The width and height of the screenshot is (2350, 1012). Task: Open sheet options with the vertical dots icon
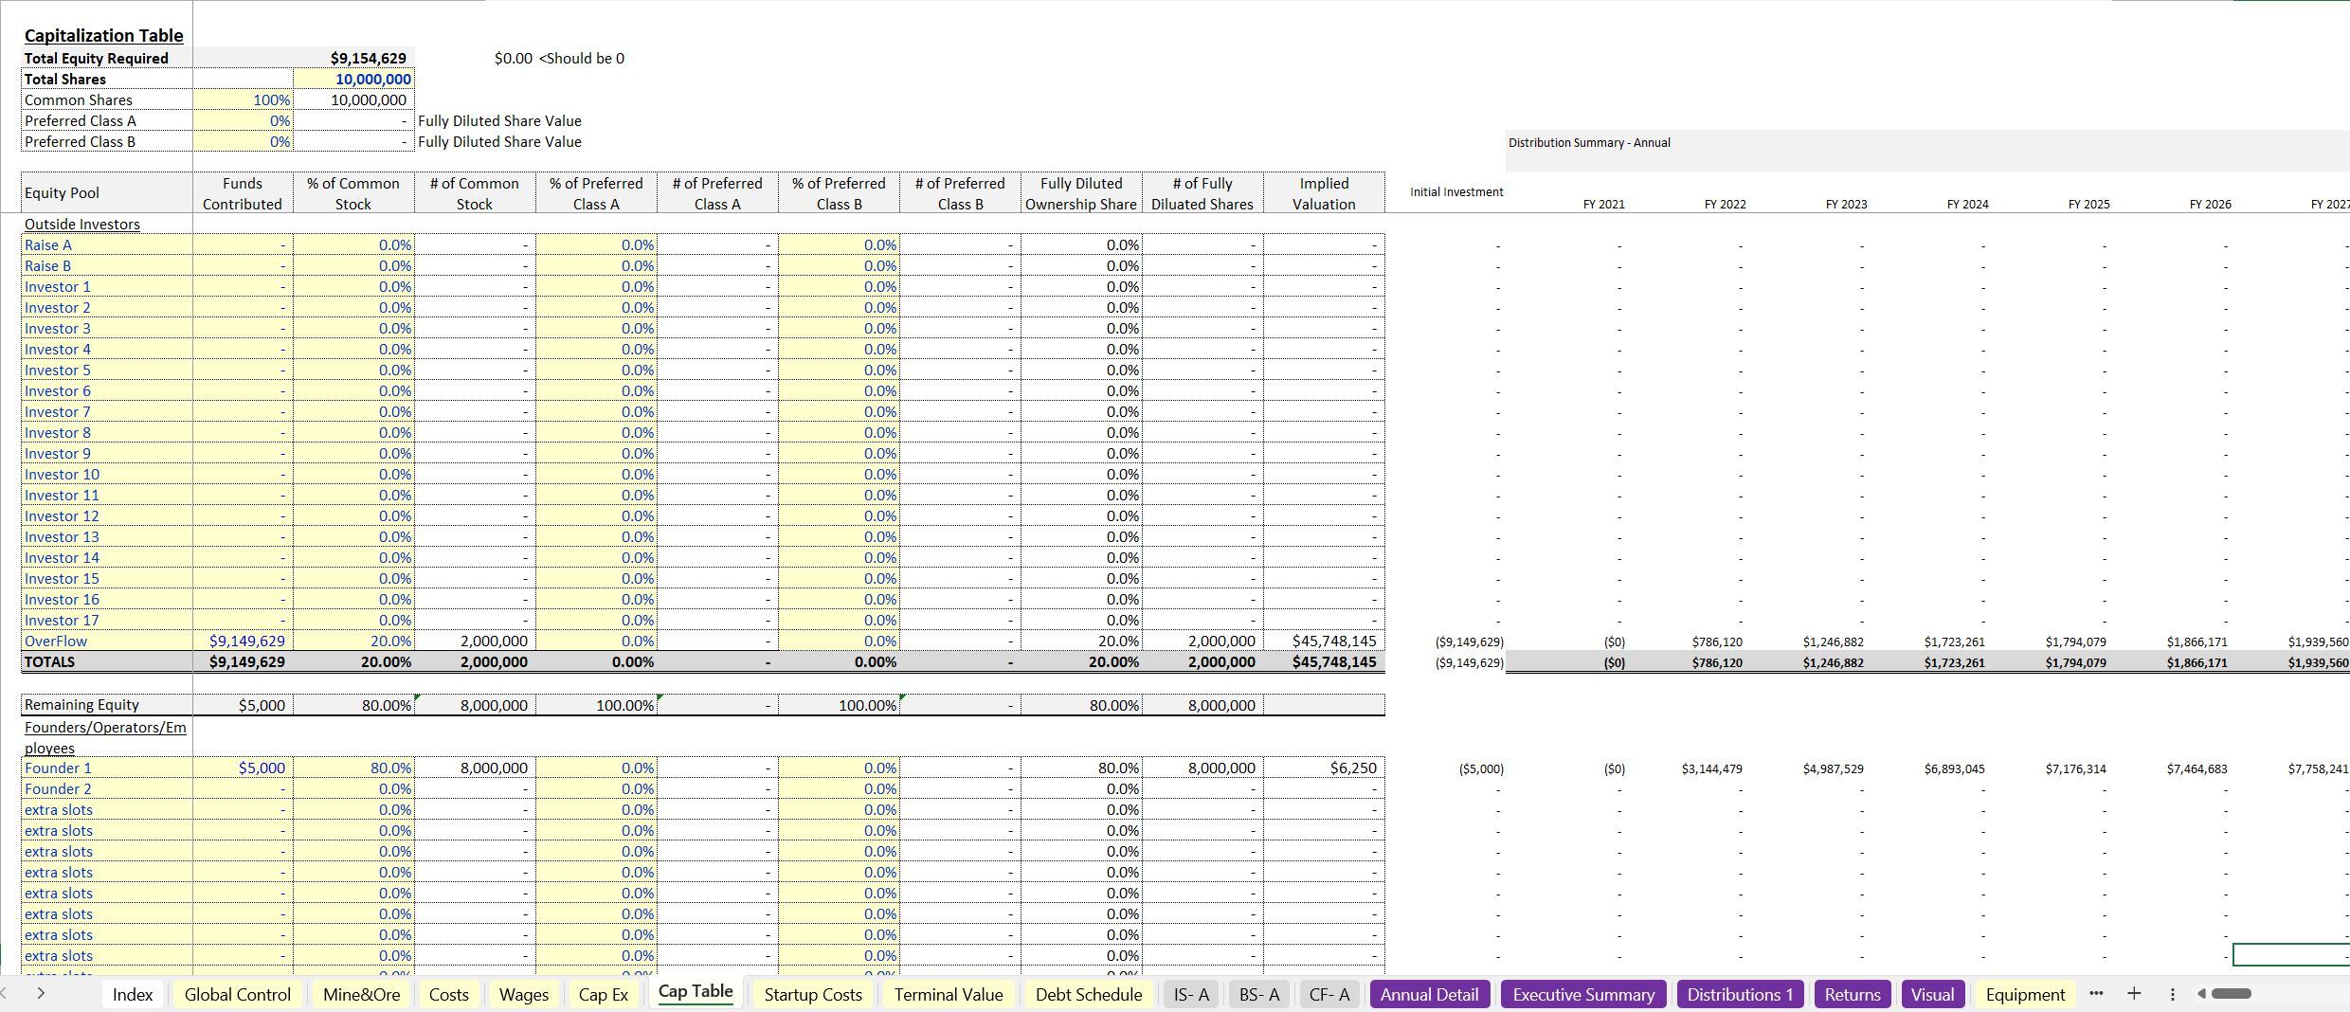2173,994
